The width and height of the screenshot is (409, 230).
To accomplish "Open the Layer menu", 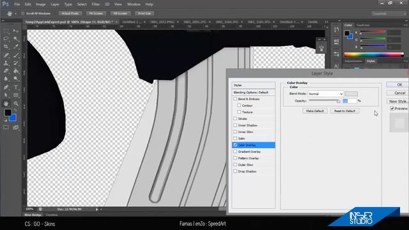I will 55,4.
